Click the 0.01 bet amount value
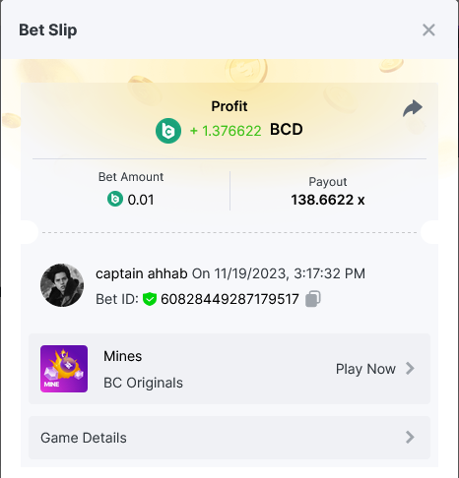Screen dimensions: 459x478 click(x=141, y=200)
